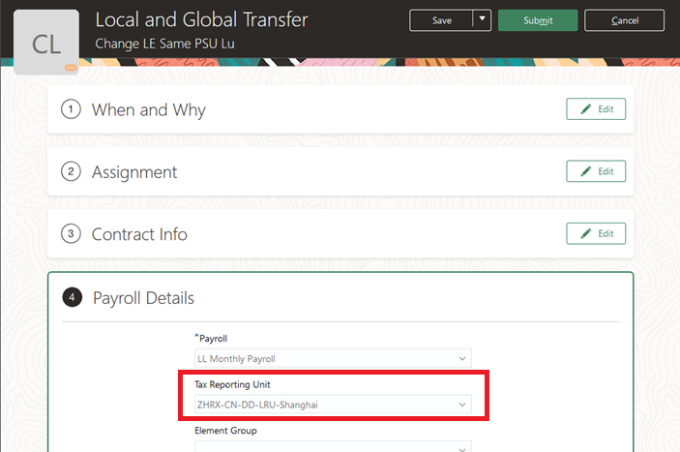Cancel the transfer
680x452 pixels.
tap(624, 20)
